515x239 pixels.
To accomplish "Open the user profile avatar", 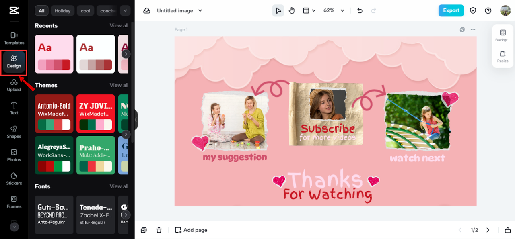I will coord(505,10).
